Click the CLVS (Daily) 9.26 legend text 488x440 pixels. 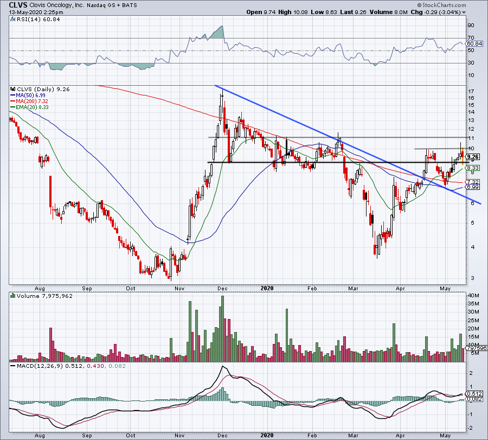click(x=43, y=89)
